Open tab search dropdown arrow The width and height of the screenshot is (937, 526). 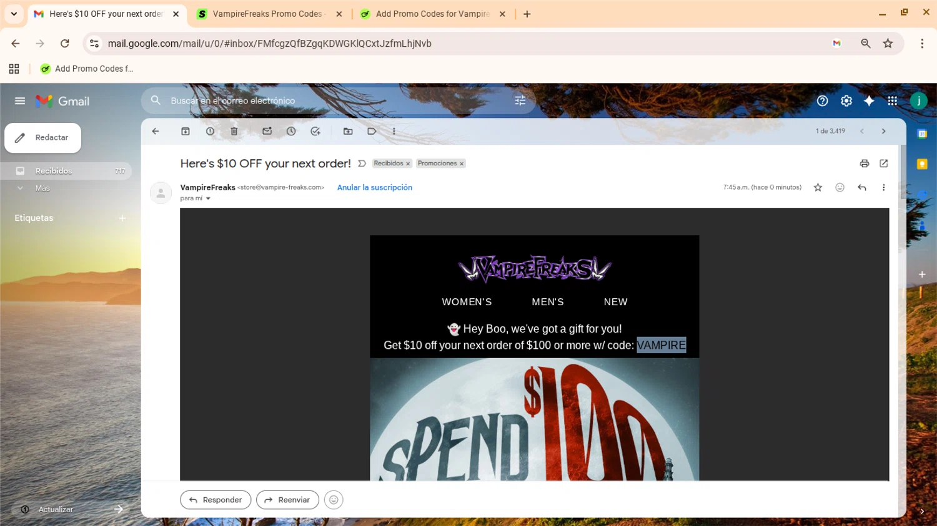(14, 14)
